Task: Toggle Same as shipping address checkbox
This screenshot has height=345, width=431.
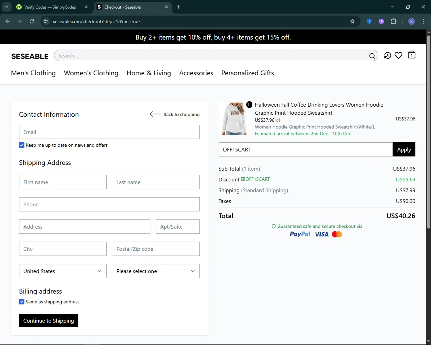Action: pos(22,302)
